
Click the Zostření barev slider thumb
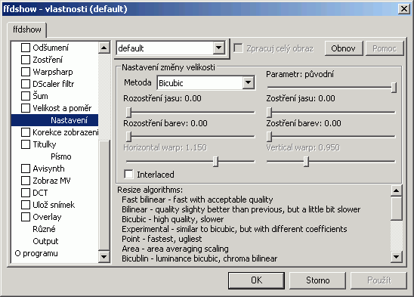(269, 136)
